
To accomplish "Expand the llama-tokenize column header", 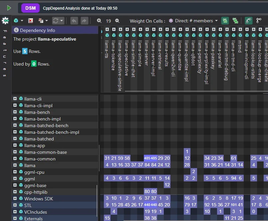I will pos(114,29).
